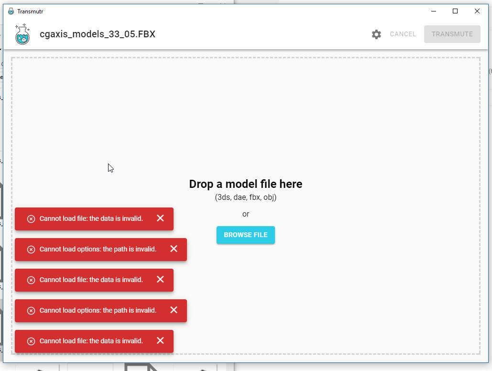Dismiss the middle "Cannot load file" toast

click(160, 280)
